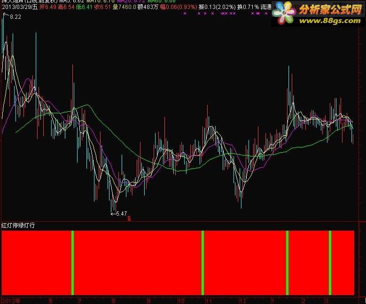Viewport: 366px width, 304px height.
Task: Click the green signal bar before July
Action: pyautogui.click(x=73, y=263)
